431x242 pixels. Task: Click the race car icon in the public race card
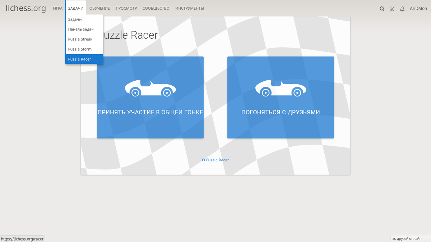click(150, 88)
